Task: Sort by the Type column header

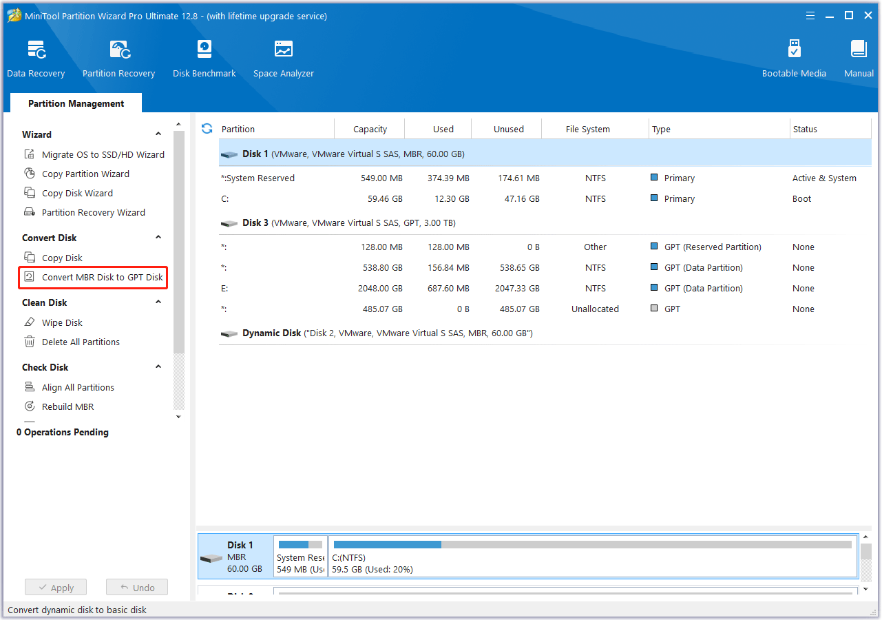Action: 720,129
